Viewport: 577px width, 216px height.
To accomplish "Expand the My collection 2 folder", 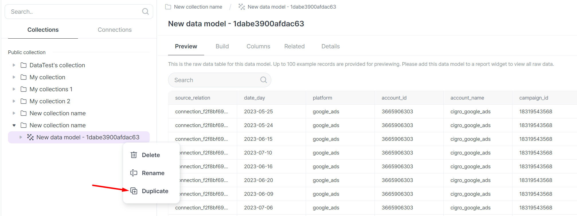I will coord(14,101).
